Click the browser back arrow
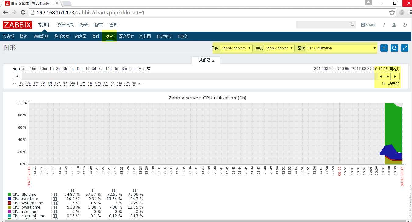The width and height of the screenshot is (412, 222). click(x=5, y=13)
